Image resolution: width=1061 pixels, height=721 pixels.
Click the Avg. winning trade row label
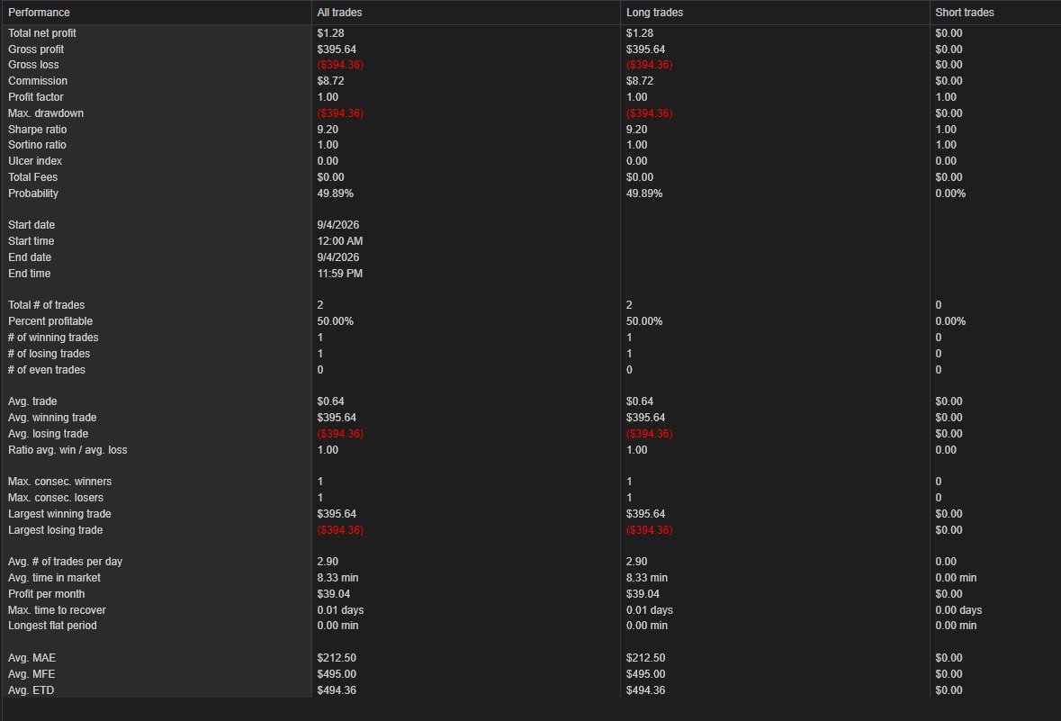tap(52, 418)
